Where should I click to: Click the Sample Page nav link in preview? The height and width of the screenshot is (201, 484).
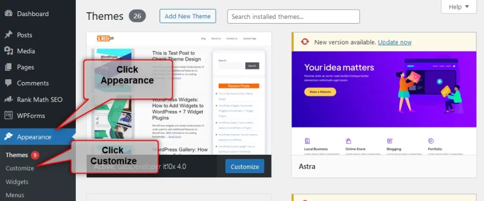click(250, 39)
